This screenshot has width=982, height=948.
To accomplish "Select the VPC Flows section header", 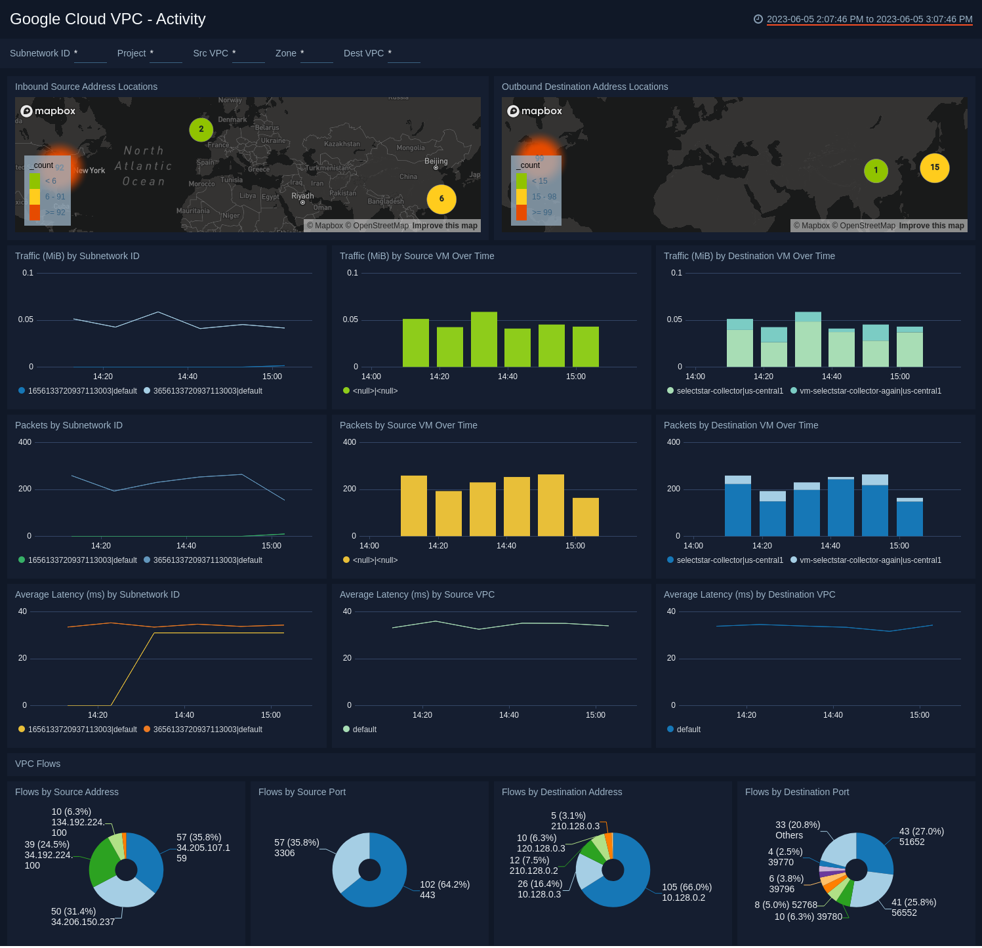I will click(x=38, y=764).
